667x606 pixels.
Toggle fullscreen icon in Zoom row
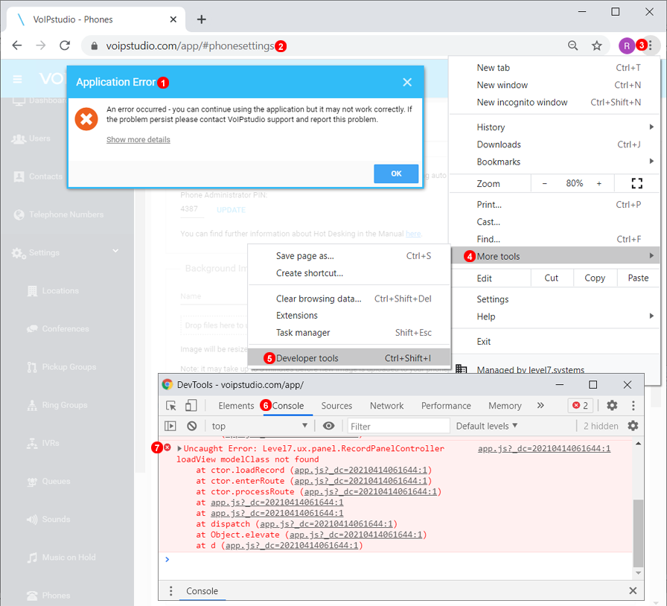pos(636,183)
